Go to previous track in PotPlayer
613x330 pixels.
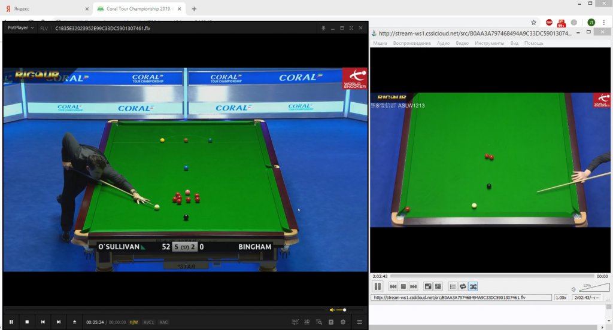43,322
